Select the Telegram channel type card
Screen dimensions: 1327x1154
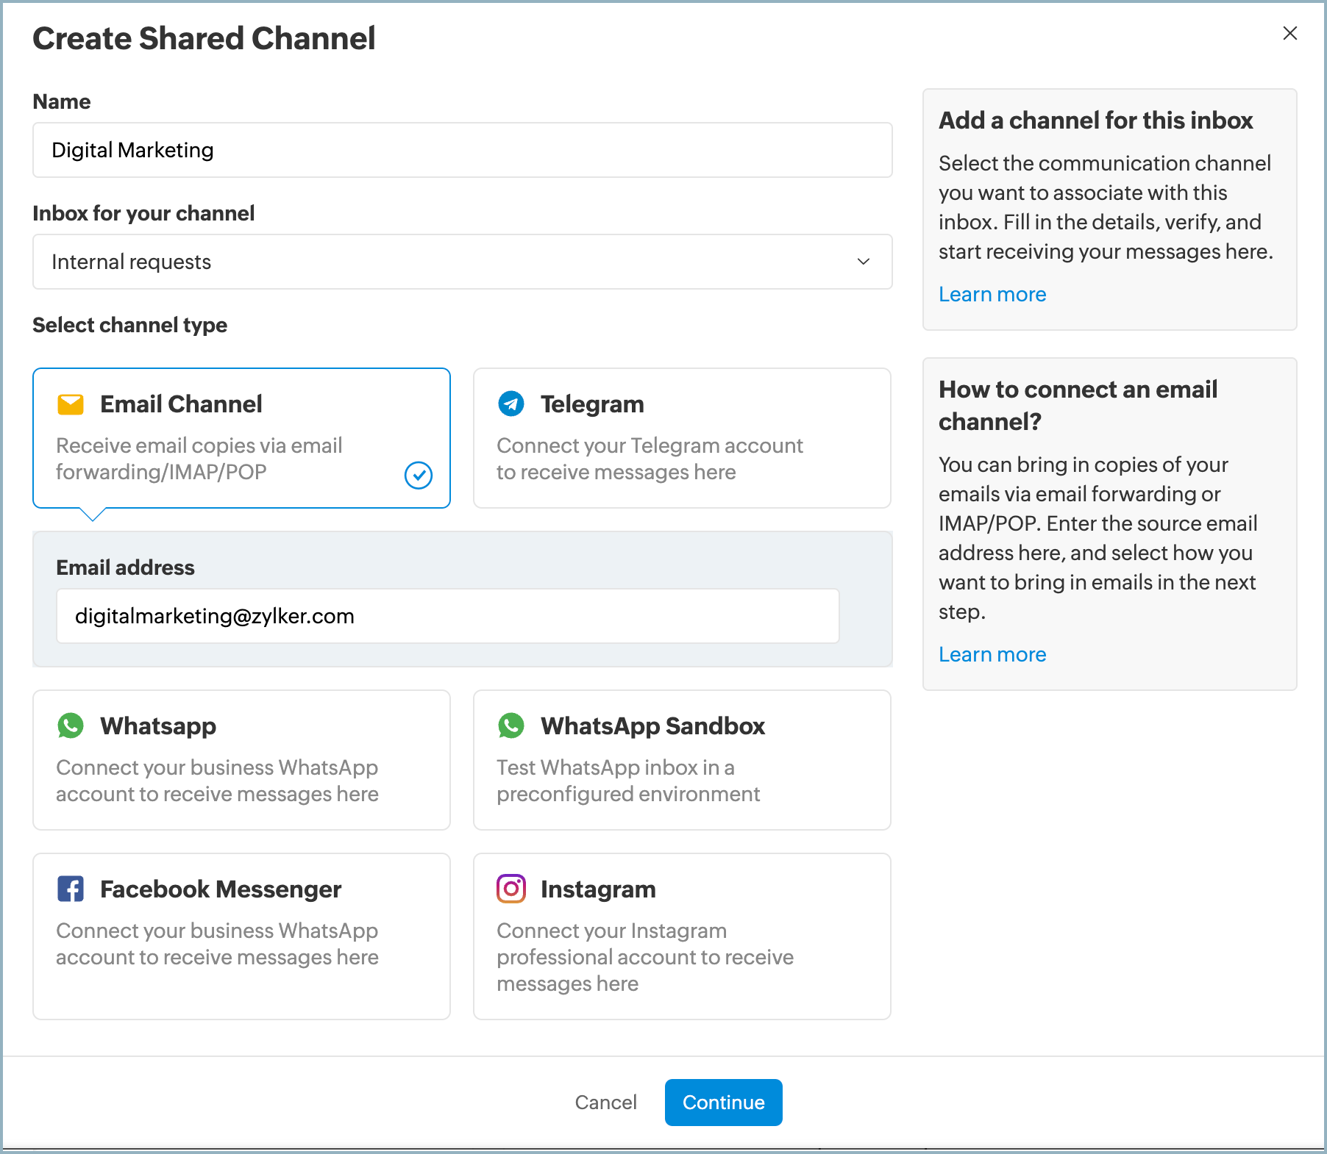tap(682, 438)
